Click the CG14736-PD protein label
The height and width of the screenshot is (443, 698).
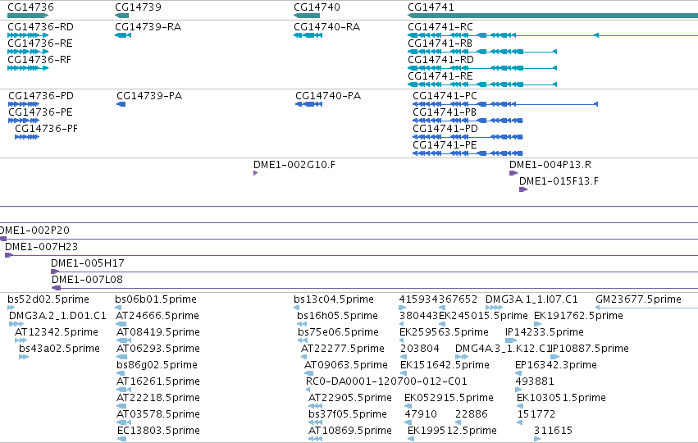[41, 96]
